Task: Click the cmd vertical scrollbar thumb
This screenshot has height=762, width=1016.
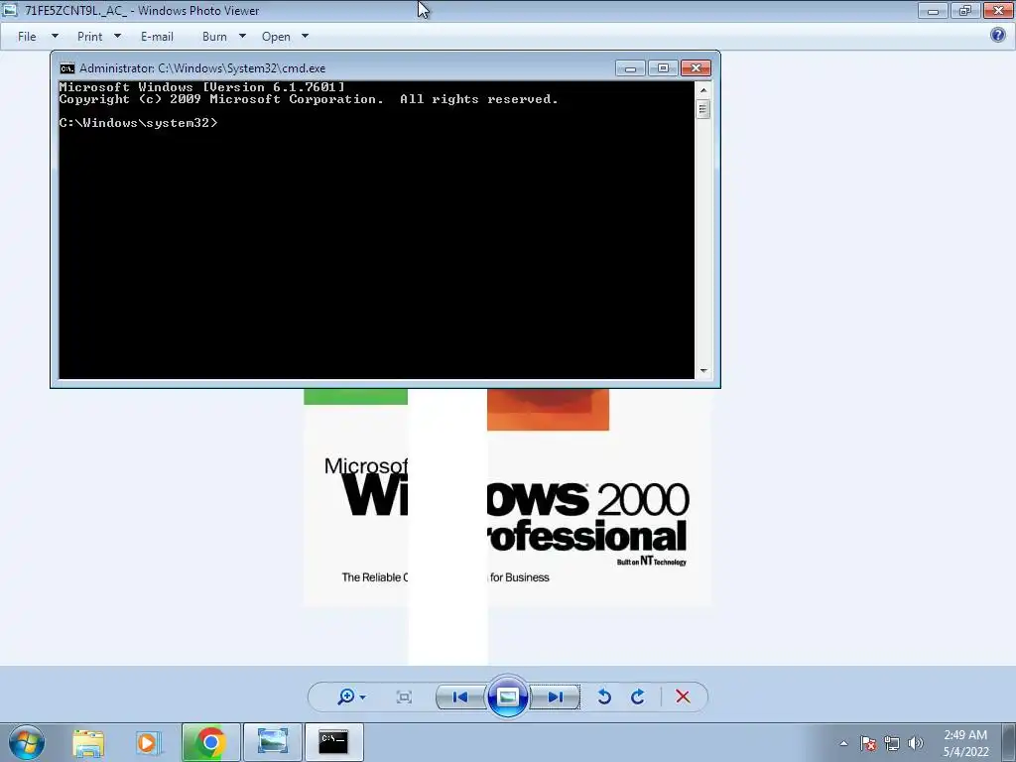Action: point(703,109)
